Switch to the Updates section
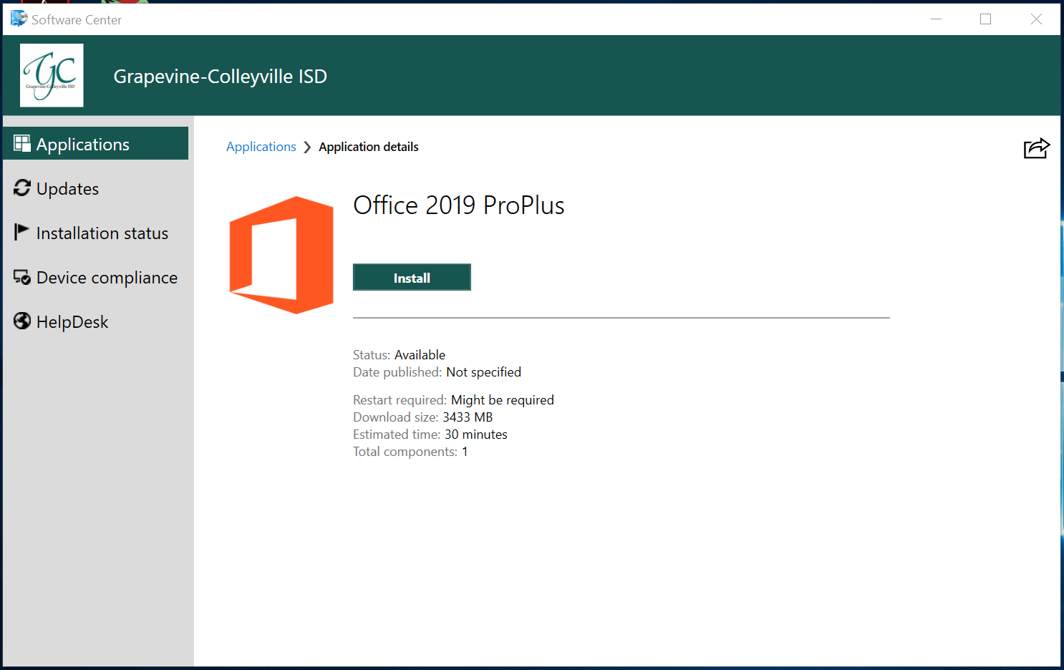 point(67,188)
